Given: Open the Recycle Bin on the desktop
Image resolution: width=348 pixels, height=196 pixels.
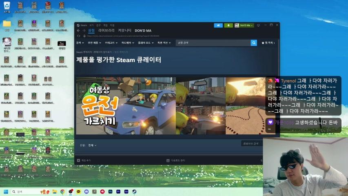Looking at the screenshot, I should point(7,7).
